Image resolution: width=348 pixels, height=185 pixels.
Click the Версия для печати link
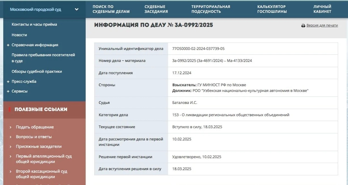[322, 25]
